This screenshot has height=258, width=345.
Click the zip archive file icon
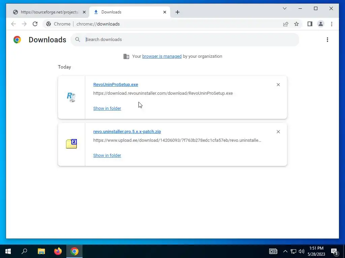(x=71, y=144)
